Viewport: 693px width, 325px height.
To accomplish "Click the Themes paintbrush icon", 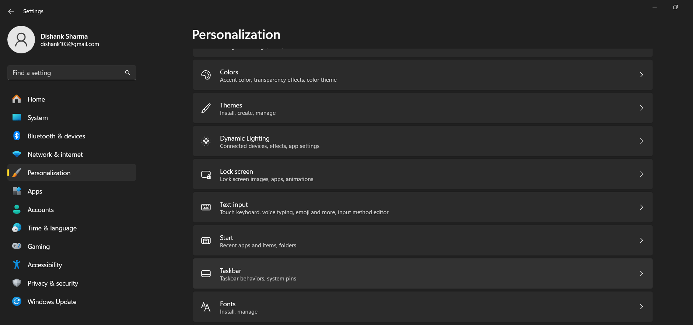I will tap(206, 108).
